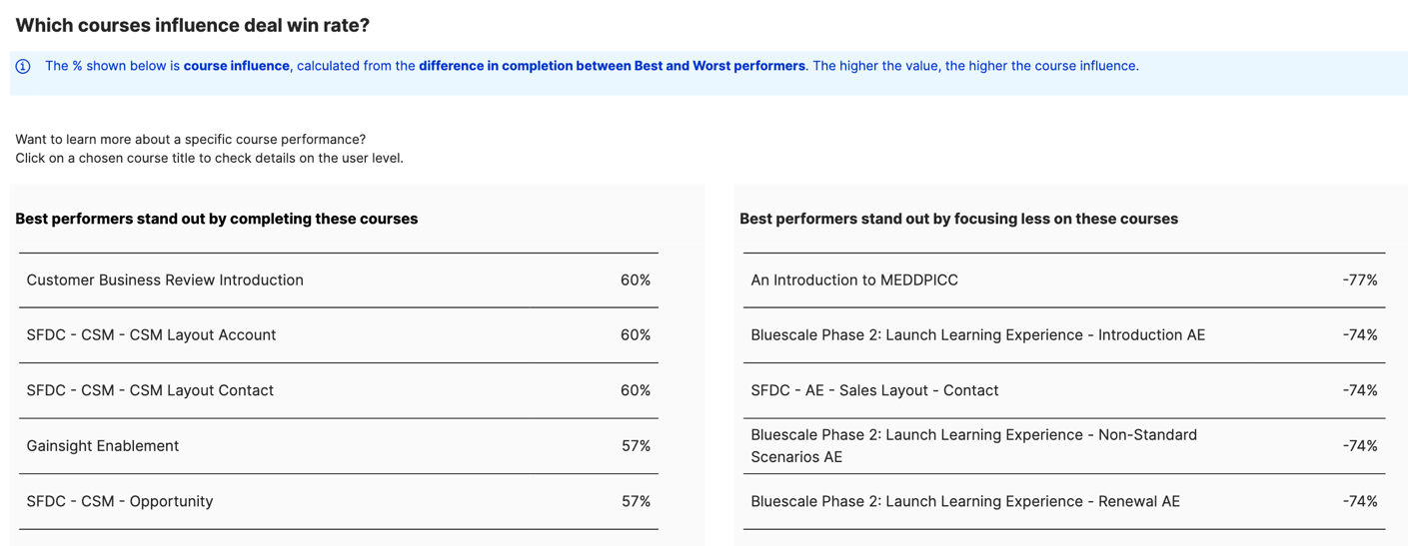Select Bluescale Phase 2 Introduction AE course
Viewport: 1408px width, 546px height.
click(978, 335)
